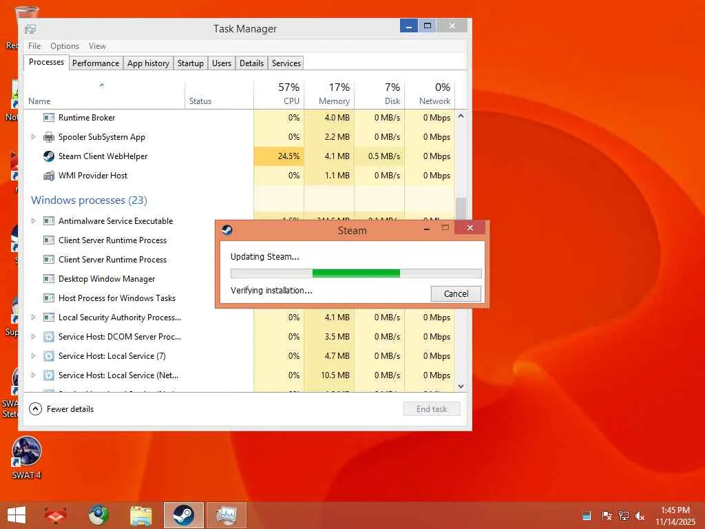The height and width of the screenshot is (529, 705).
Task: Expand Service Host: Local Service (7) row
Action: [33, 356]
